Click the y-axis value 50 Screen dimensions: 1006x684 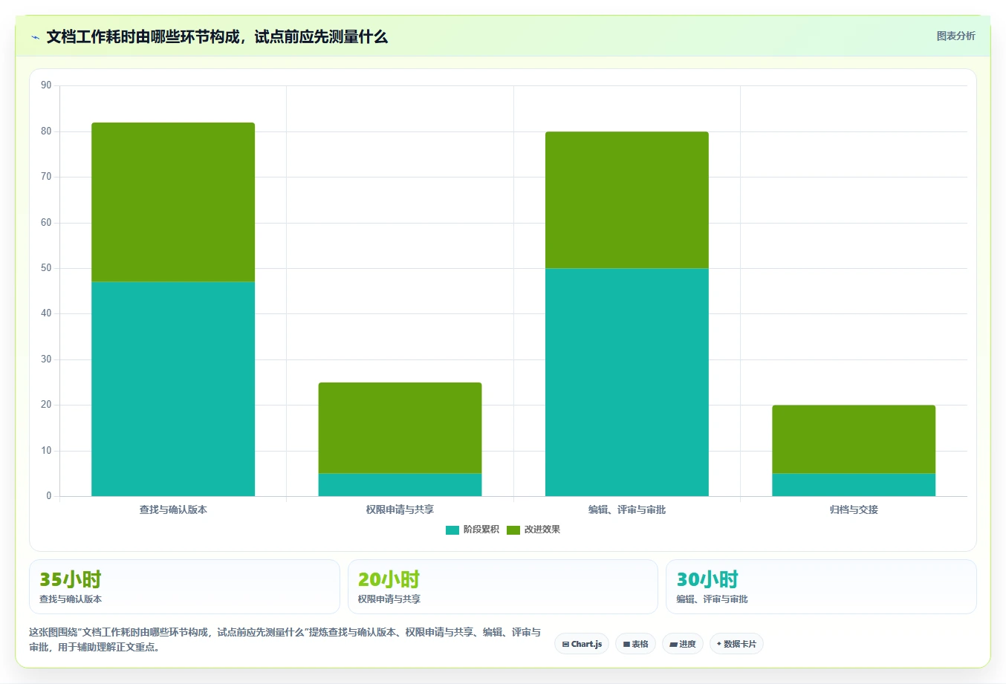(x=46, y=268)
